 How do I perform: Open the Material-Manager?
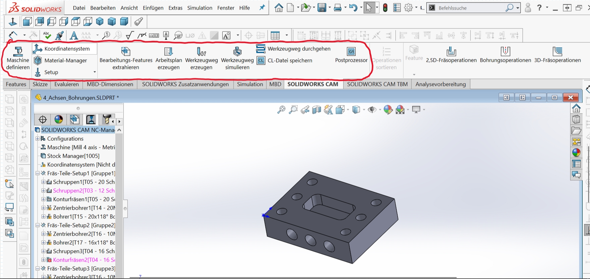[65, 61]
